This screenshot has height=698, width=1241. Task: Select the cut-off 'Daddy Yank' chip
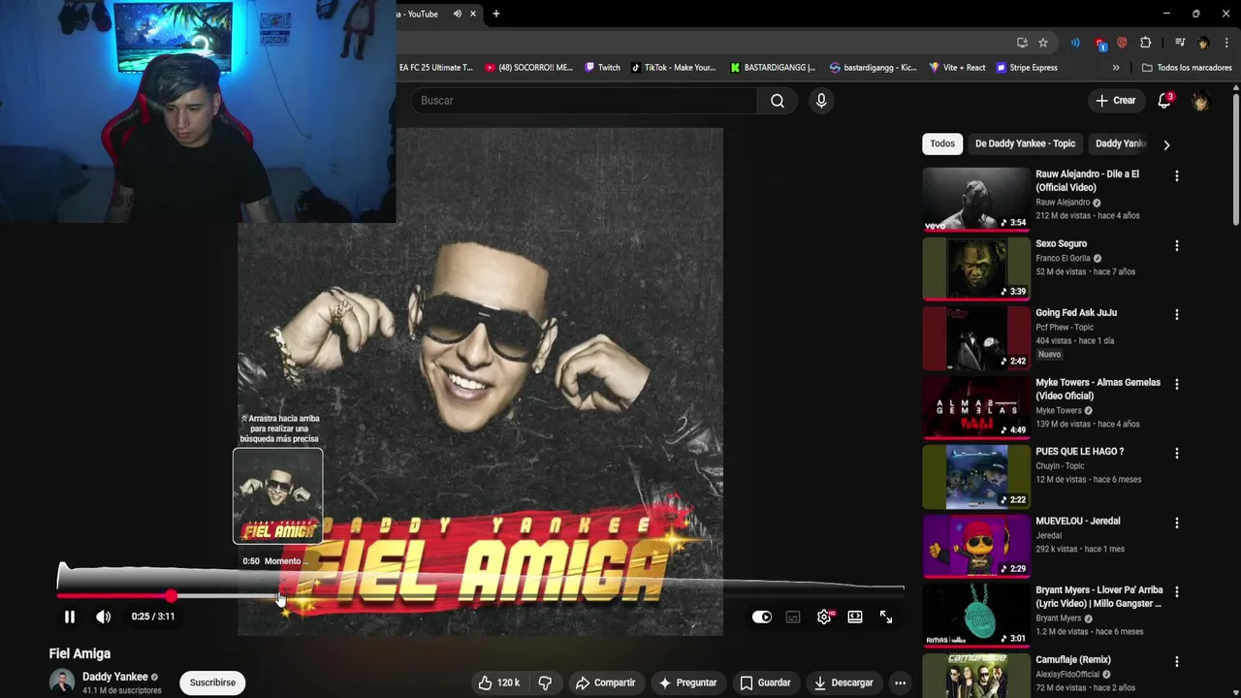click(x=1121, y=143)
